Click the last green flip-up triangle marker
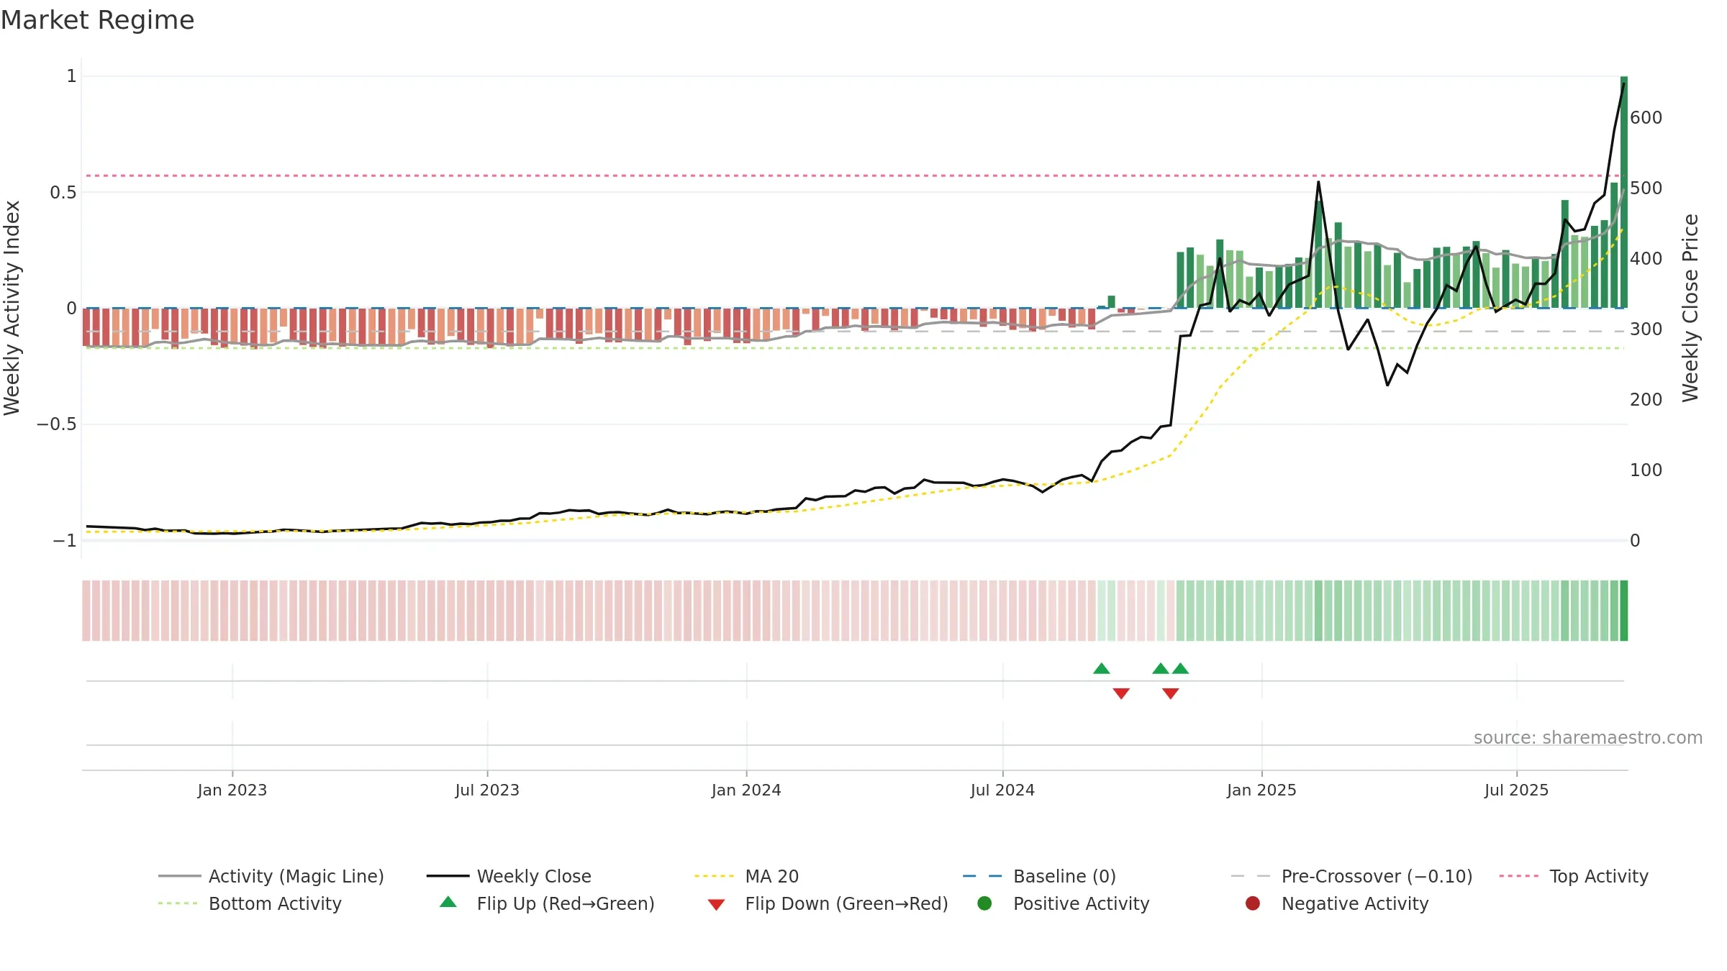This screenshot has width=1727, height=971. coord(1180,668)
